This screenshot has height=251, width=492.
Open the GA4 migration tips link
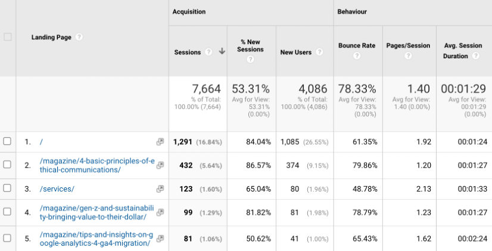tap(96, 239)
